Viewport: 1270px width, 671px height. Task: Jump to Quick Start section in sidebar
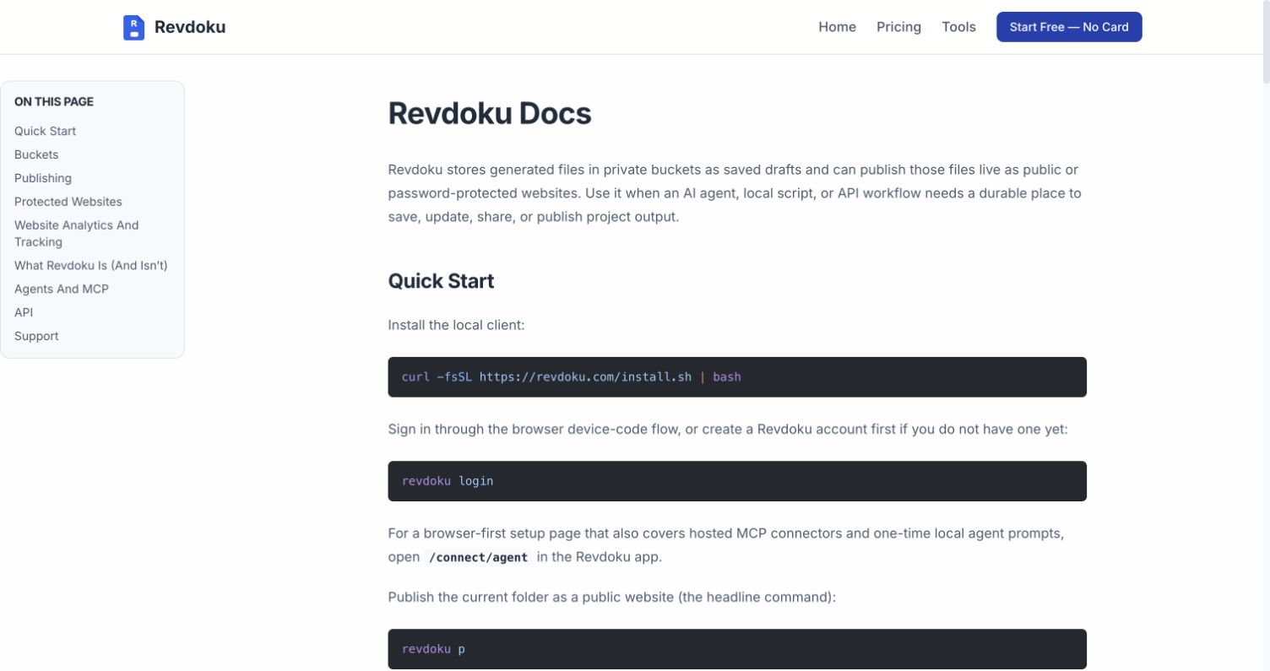click(x=45, y=131)
